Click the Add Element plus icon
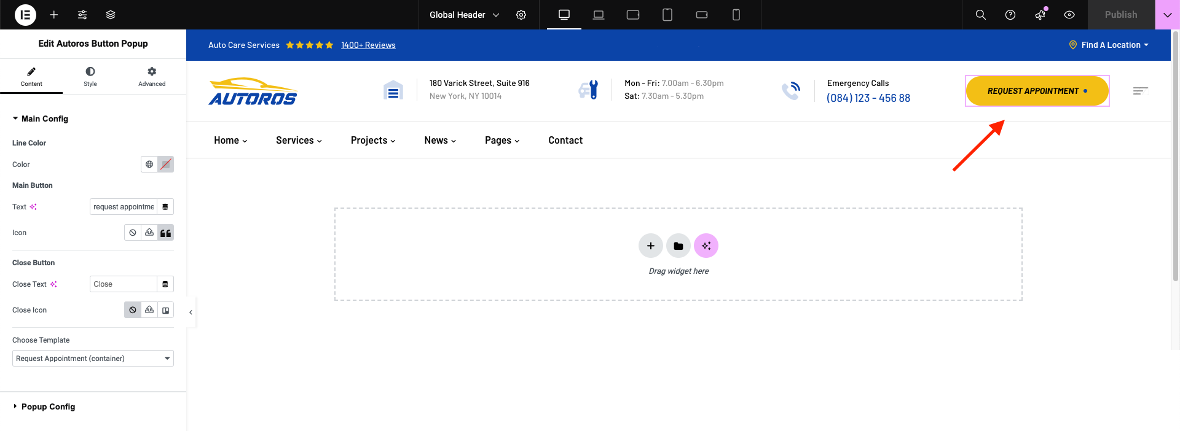This screenshot has height=431, width=1180. pos(54,15)
